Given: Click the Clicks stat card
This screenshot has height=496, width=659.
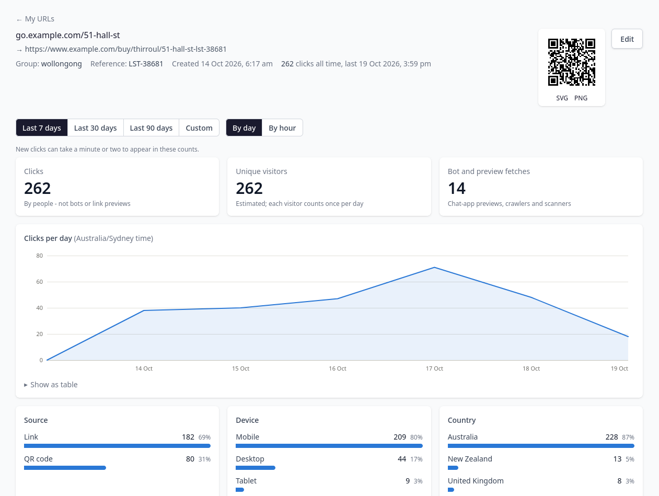Looking at the screenshot, I should point(117,187).
